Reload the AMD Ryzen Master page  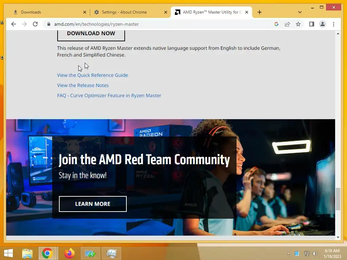click(x=35, y=24)
